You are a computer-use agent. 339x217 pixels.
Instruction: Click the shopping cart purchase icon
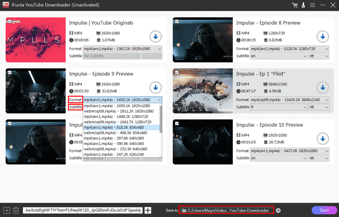coord(294,5)
